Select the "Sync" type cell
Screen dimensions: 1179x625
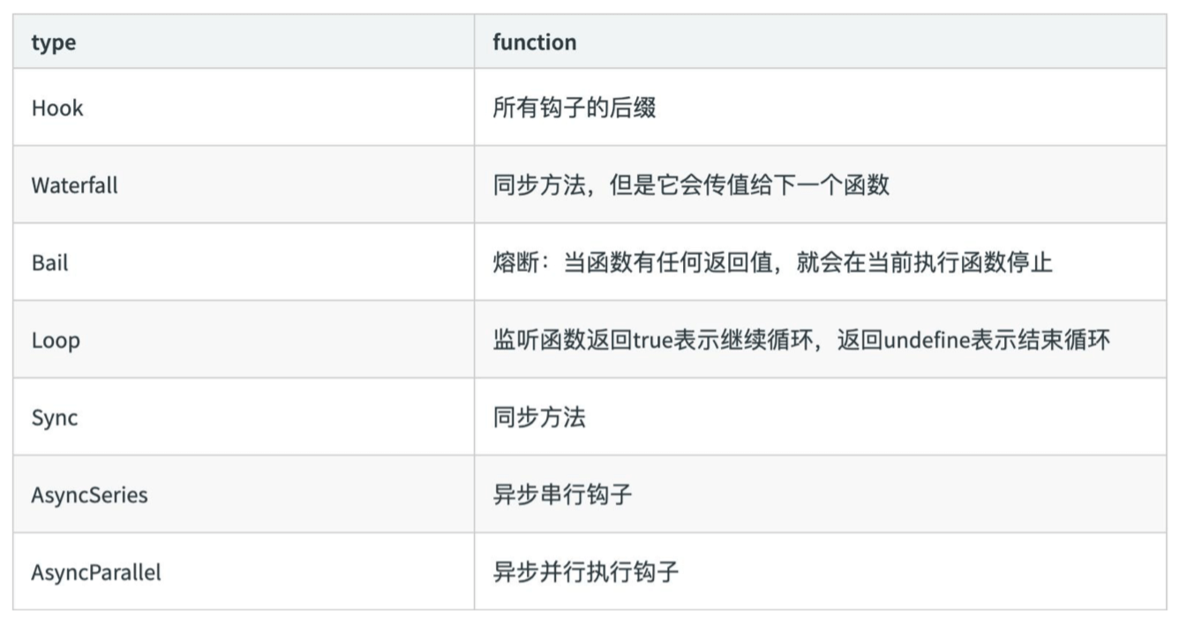55,417
